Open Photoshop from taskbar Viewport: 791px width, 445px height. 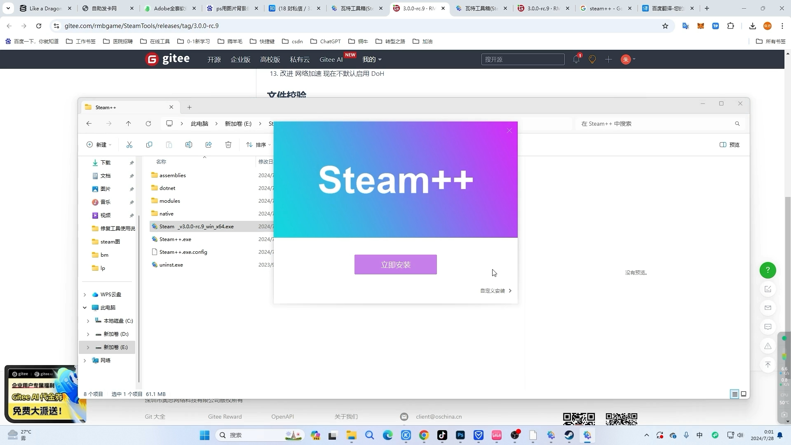point(460,435)
